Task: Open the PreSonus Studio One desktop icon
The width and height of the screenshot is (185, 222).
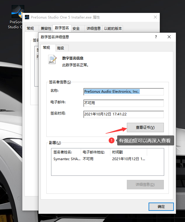Action: point(16,17)
